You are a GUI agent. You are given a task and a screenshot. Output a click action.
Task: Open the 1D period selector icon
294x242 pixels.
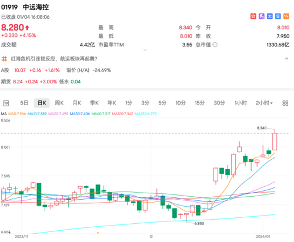pos(6,103)
